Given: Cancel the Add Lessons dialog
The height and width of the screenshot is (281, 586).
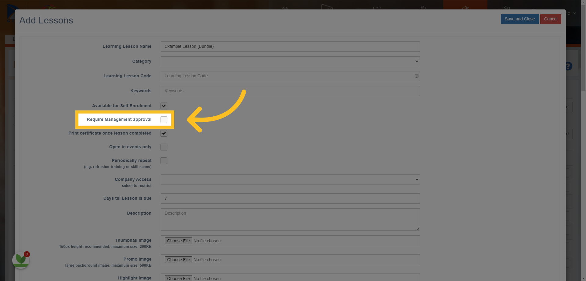Looking at the screenshot, I should click(x=551, y=19).
